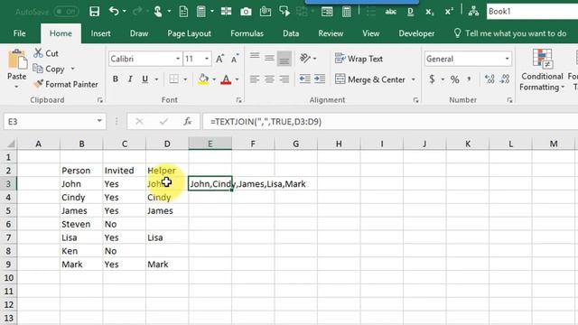Image resolution: width=578 pixels, height=325 pixels.
Task: Enable Wrap Text
Action: [359, 59]
